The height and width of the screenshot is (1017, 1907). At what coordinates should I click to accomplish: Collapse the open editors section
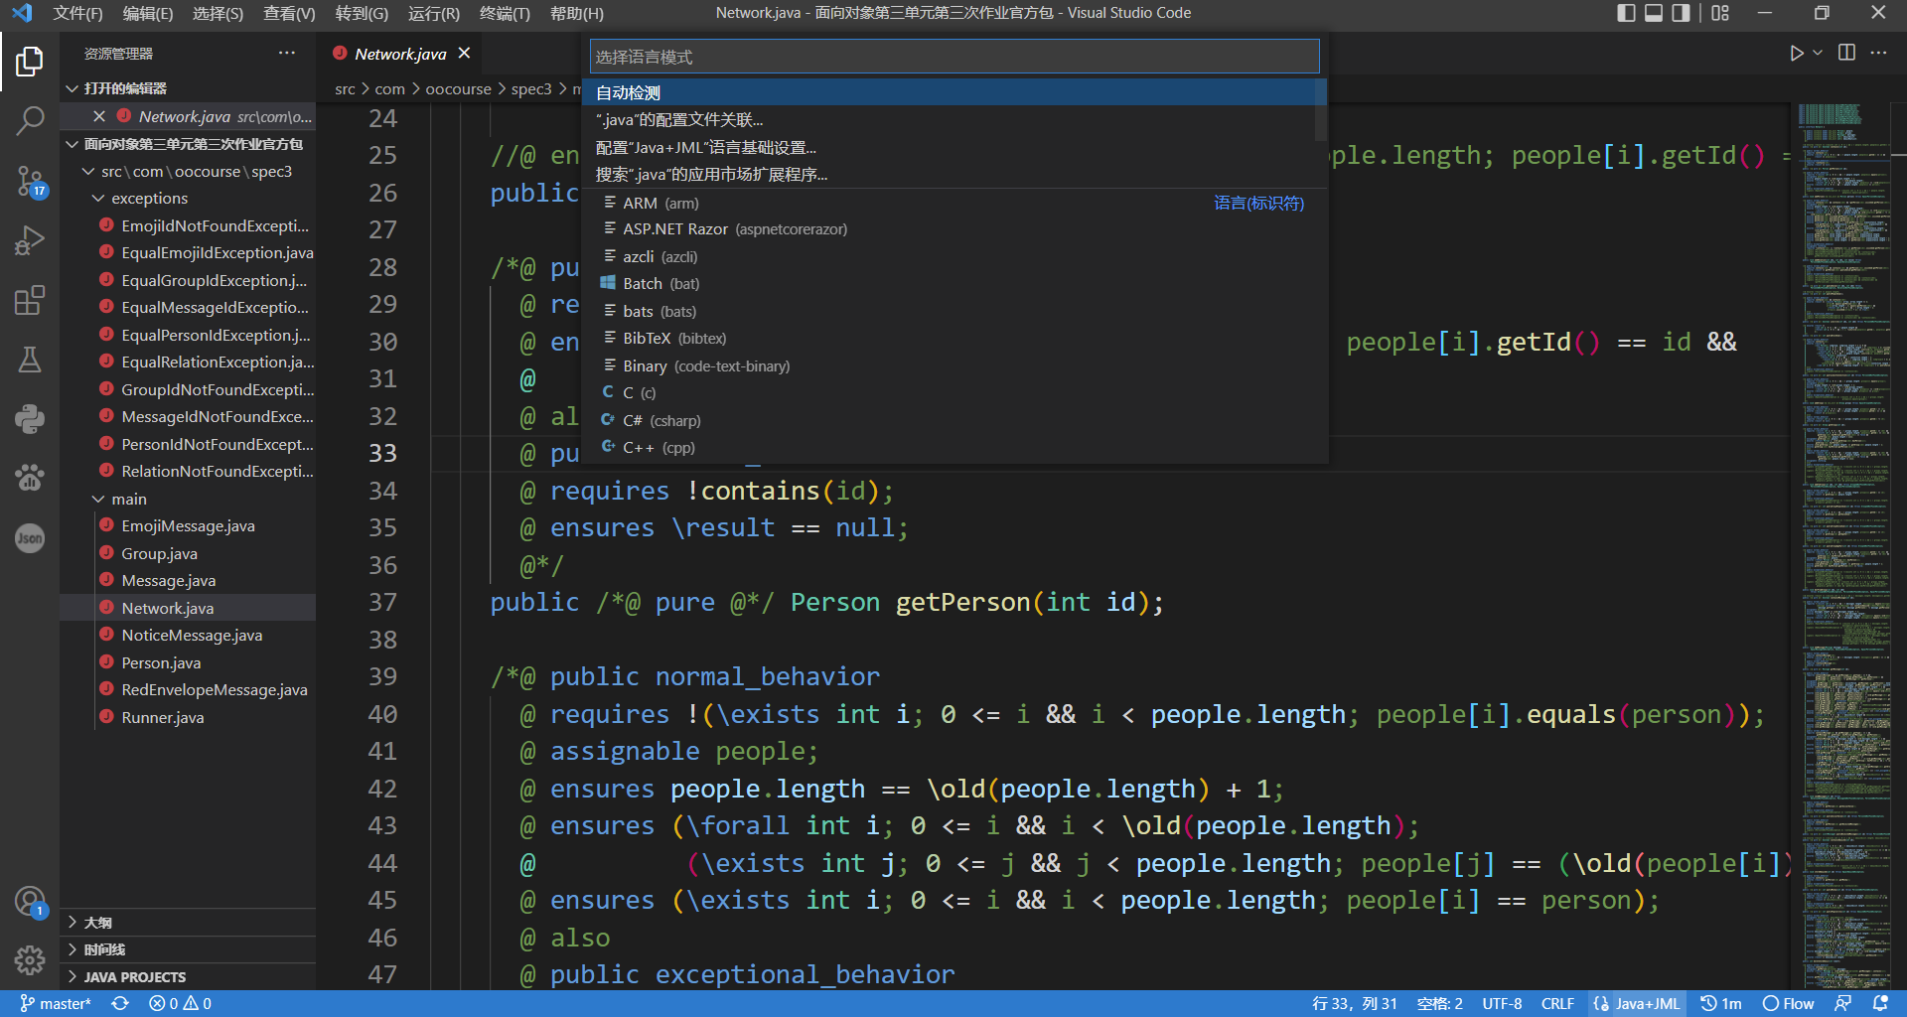pos(189,88)
